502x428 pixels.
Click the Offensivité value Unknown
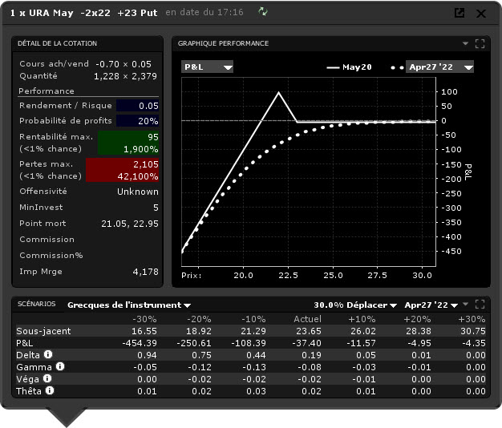point(138,192)
